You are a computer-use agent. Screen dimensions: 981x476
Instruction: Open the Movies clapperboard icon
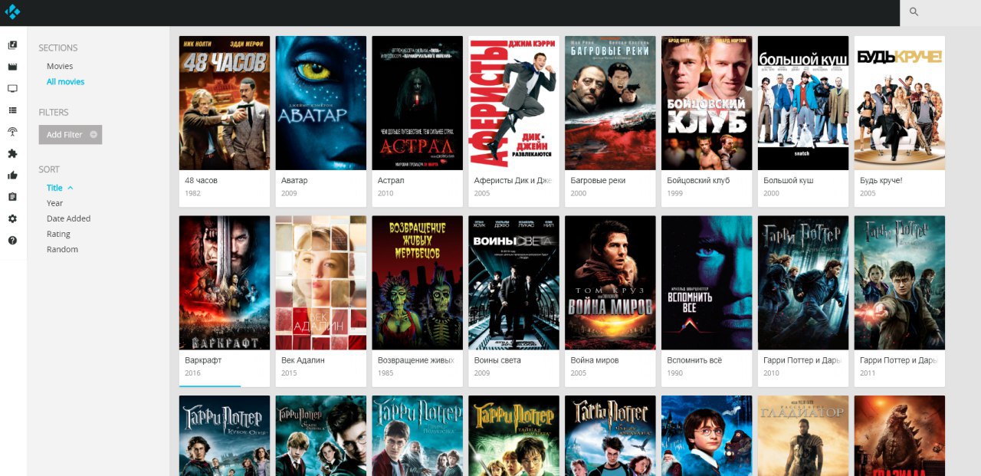tap(12, 67)
